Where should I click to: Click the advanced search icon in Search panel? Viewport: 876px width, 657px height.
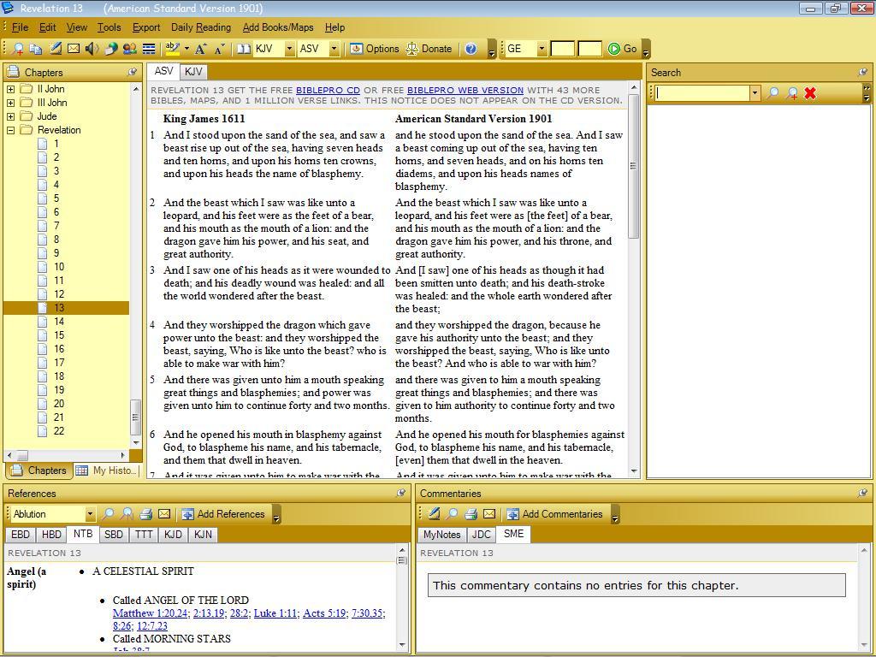click(x=791, y=93)
